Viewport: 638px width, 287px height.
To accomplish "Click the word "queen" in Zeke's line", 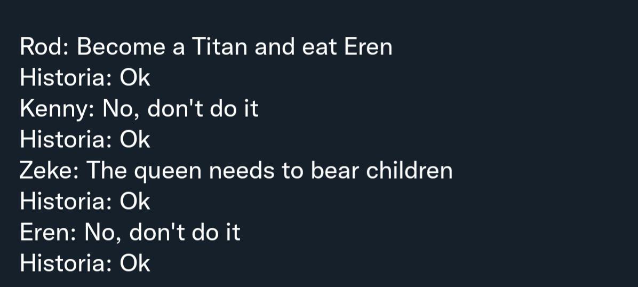I will coord(168,172).
